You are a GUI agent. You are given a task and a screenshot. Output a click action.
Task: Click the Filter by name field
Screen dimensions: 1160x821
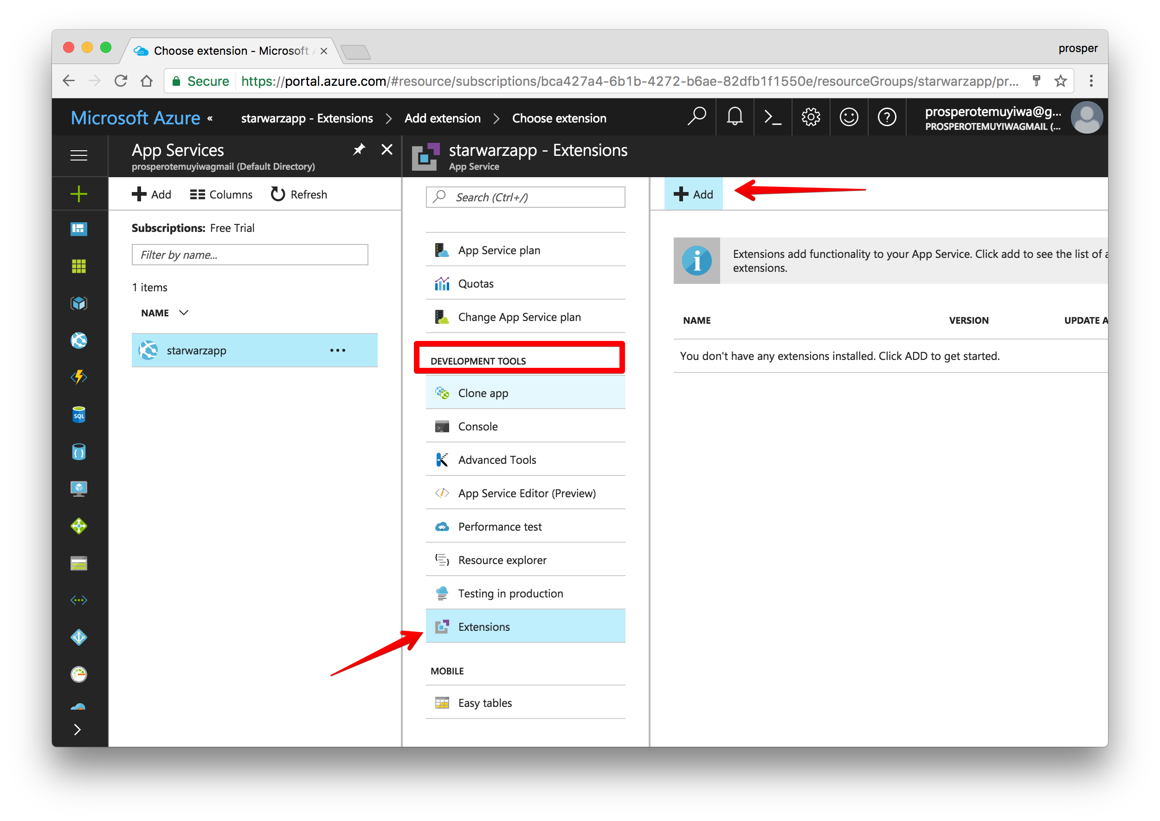pyautogui.click(x=250, y=255)
